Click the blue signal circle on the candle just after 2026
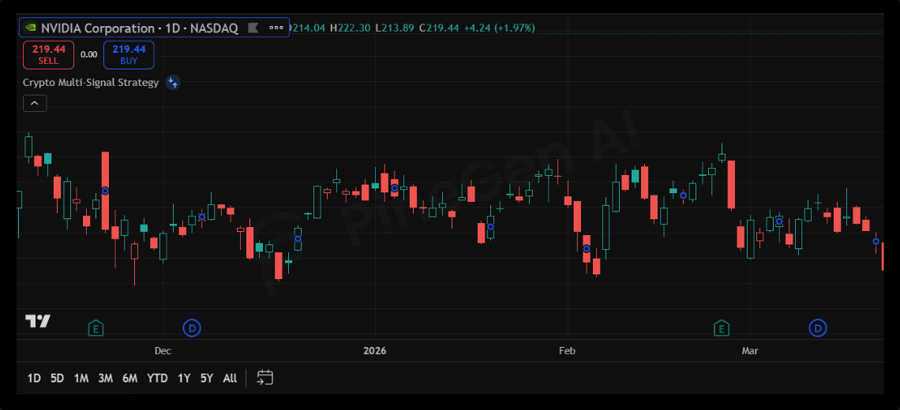The height and width of the screenshot is (410, 900). tap(394, 188)
